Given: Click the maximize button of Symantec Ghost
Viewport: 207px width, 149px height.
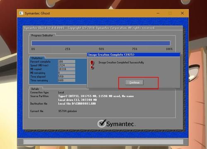Looking at the screenshot, I should click(x=170, y=13).
